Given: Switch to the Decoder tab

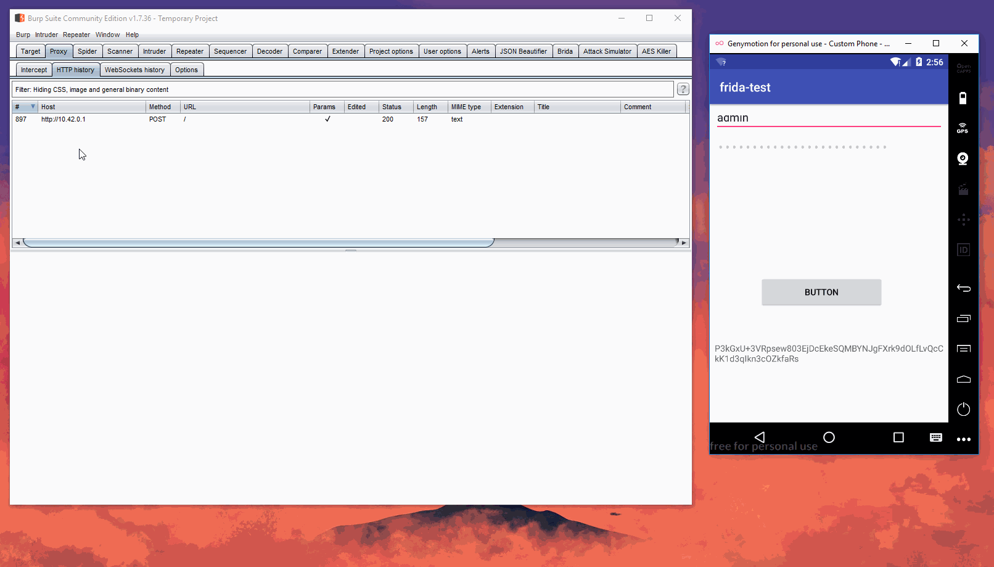Looking at the screenshot, I should [269, 51].
